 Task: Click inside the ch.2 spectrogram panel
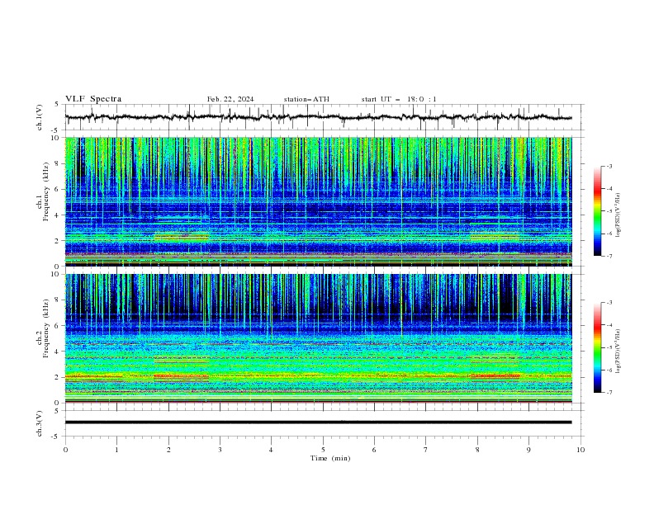coord(318,338)
